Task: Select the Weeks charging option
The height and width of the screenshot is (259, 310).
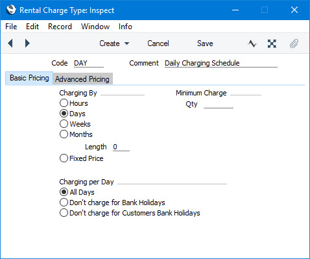Action: pos(75,124)
